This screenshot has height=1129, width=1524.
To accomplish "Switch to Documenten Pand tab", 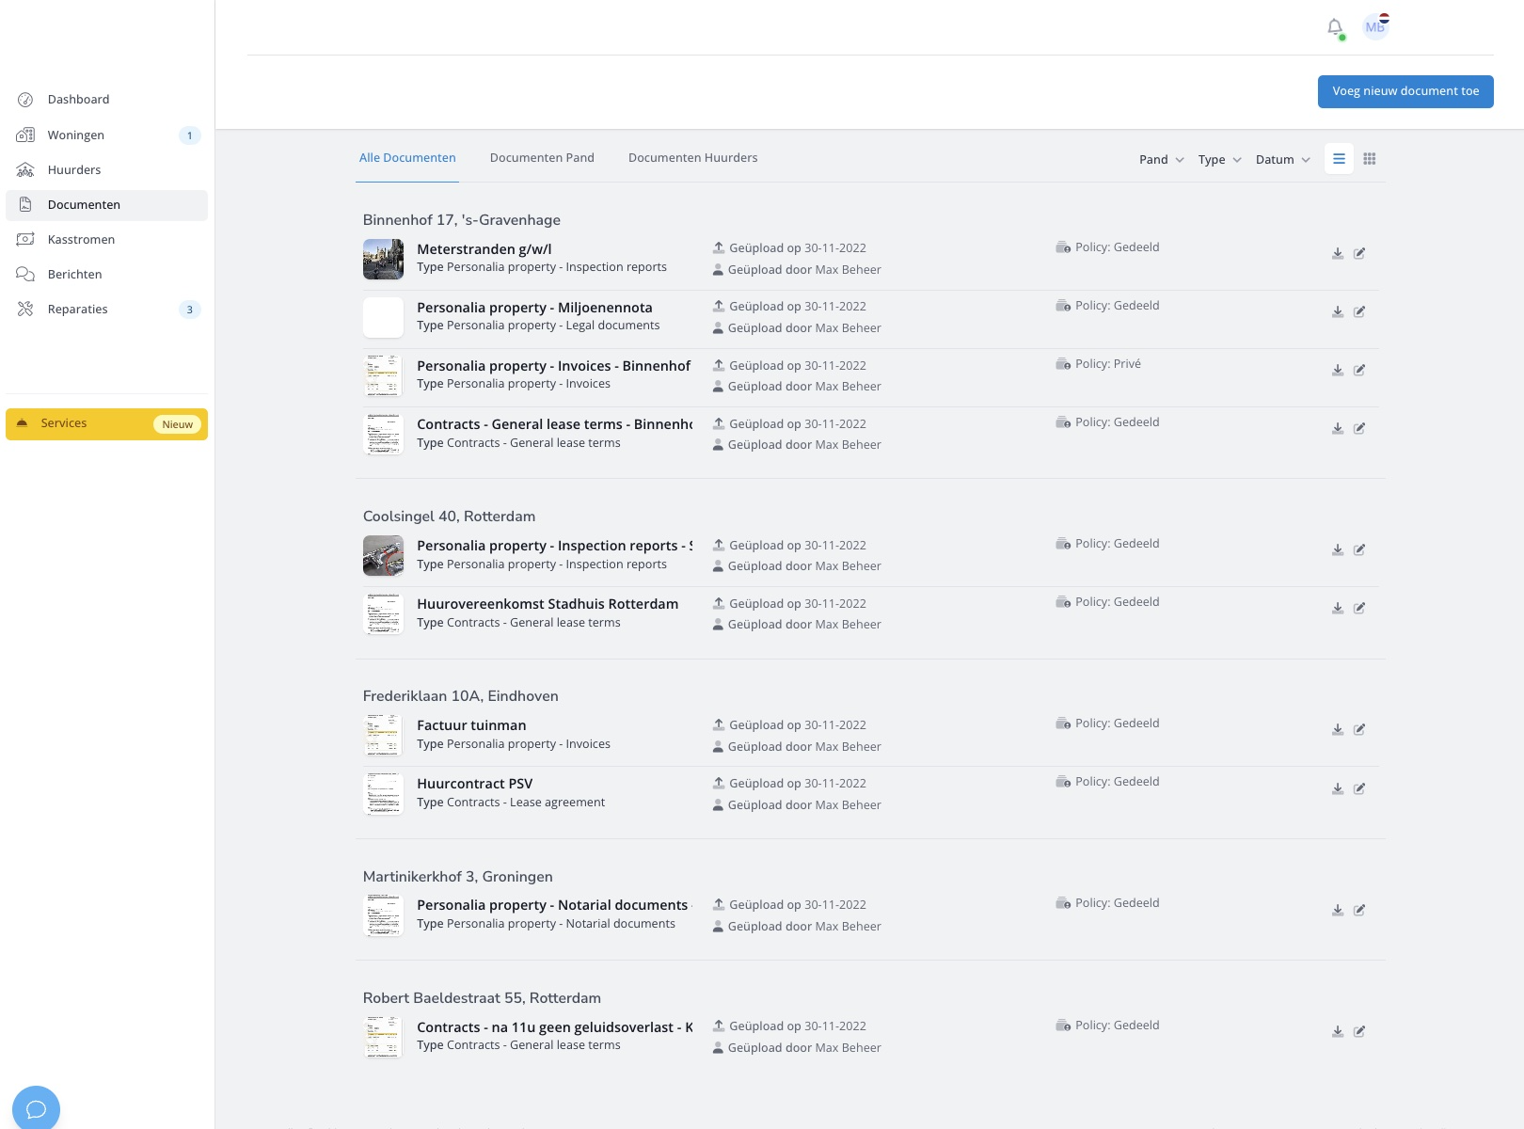I will point(542,158).
